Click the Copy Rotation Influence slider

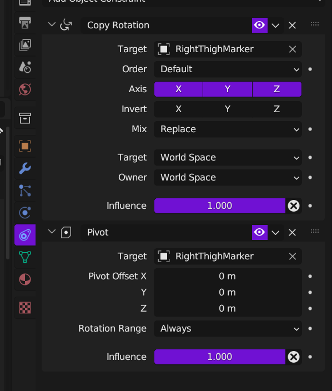coord(220,205)
